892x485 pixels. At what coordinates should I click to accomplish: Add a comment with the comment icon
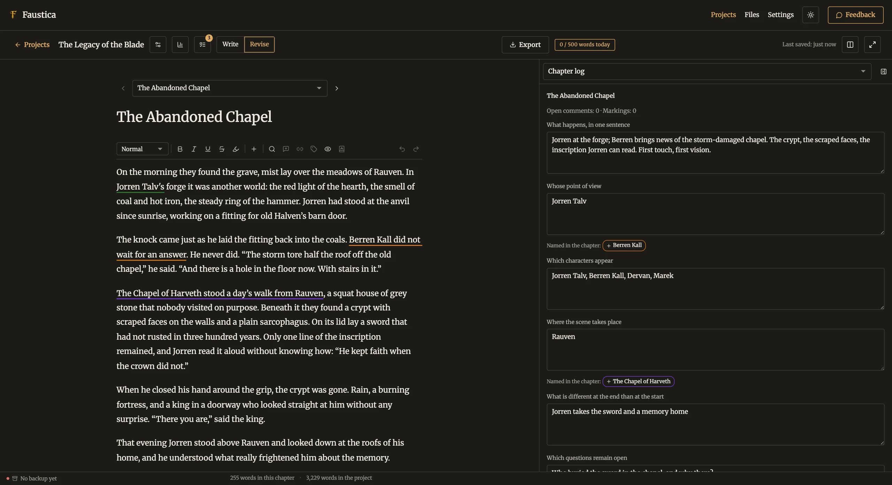pyautogui.click(x=286, y=149)
